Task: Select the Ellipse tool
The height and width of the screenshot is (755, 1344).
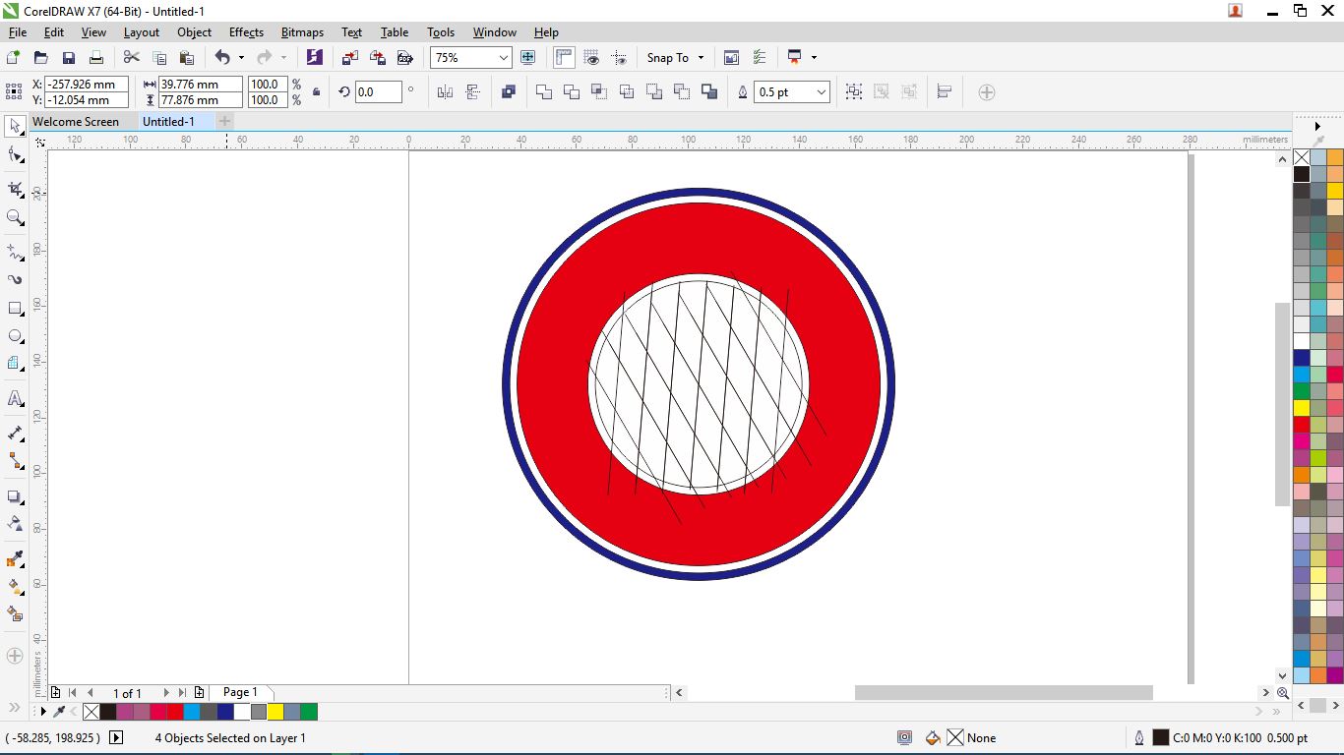Action: tap(15, 336)
